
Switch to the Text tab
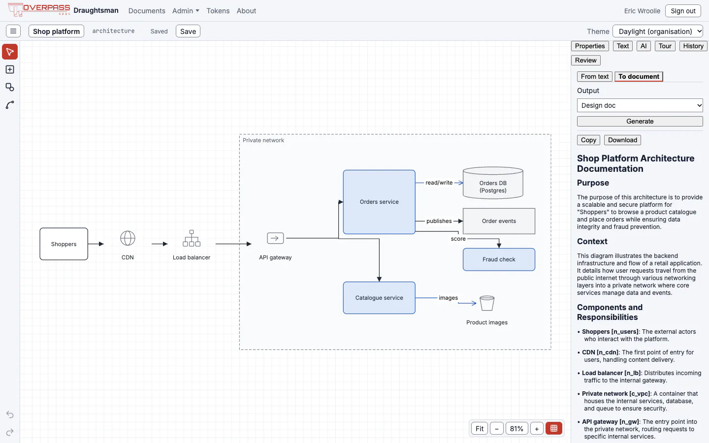click(623, 46)
